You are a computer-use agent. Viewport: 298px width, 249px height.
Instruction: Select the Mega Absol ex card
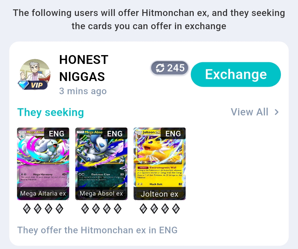click(x=101, y=164)
